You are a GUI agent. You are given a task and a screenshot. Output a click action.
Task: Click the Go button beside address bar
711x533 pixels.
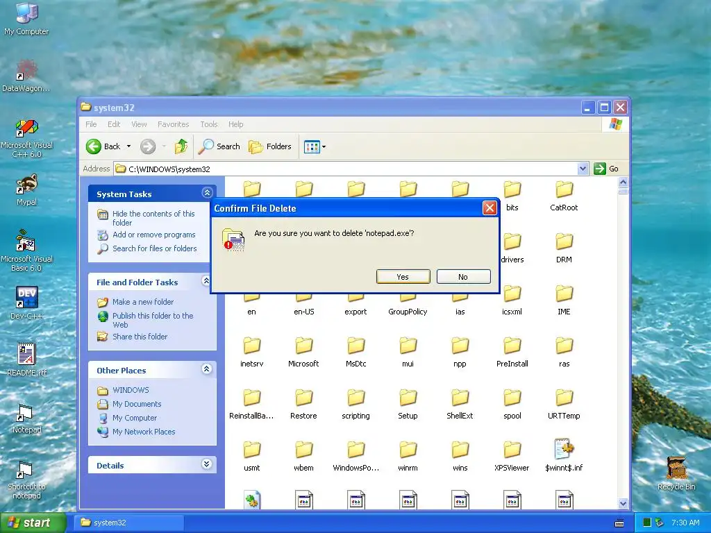pos(606,169)
